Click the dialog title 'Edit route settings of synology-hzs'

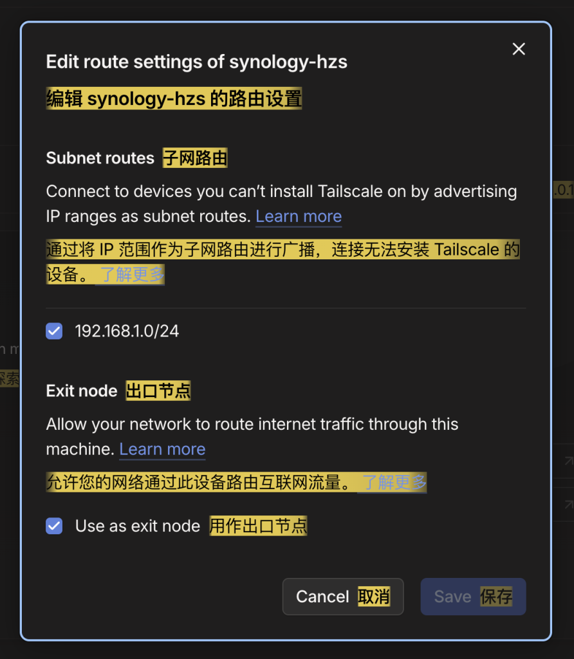(x=196, y=62)
